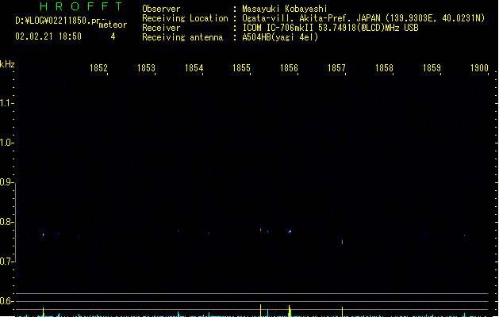Click the 1854 time axis label
This screenshot has width=499, height=317.
point(194,68)
